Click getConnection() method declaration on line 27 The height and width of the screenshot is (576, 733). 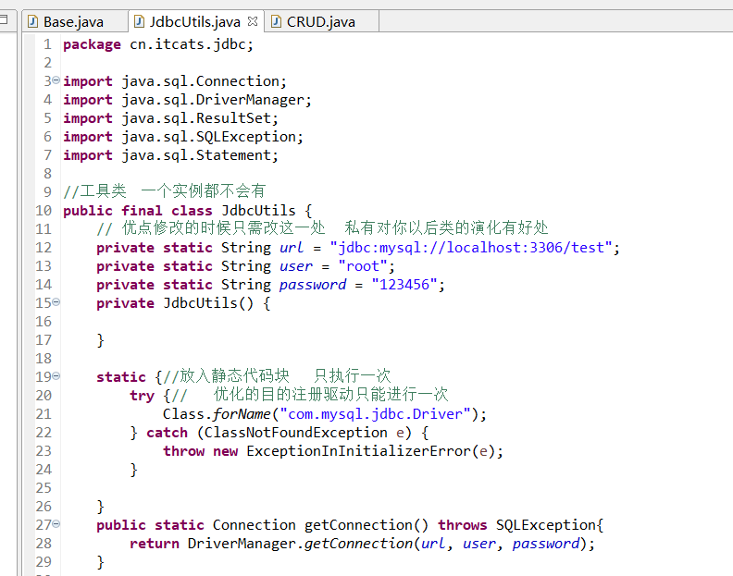pos(366,525)
